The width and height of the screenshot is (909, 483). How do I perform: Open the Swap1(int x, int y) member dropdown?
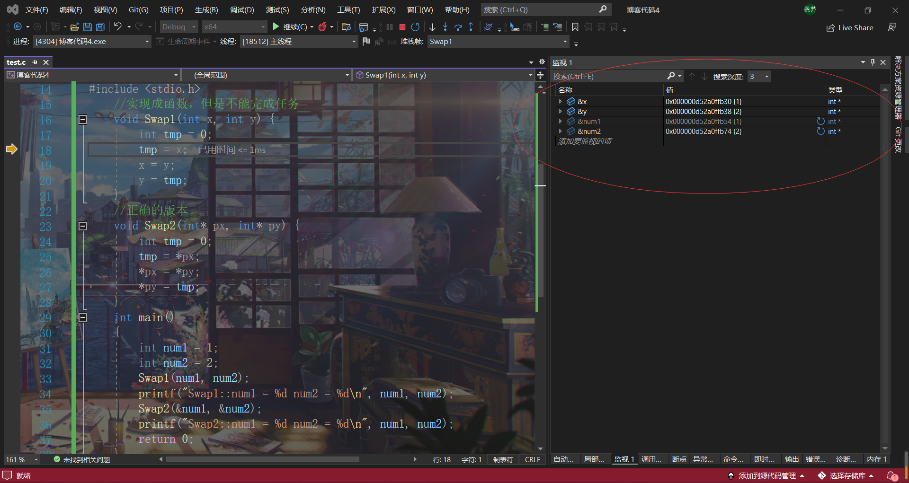444,75
